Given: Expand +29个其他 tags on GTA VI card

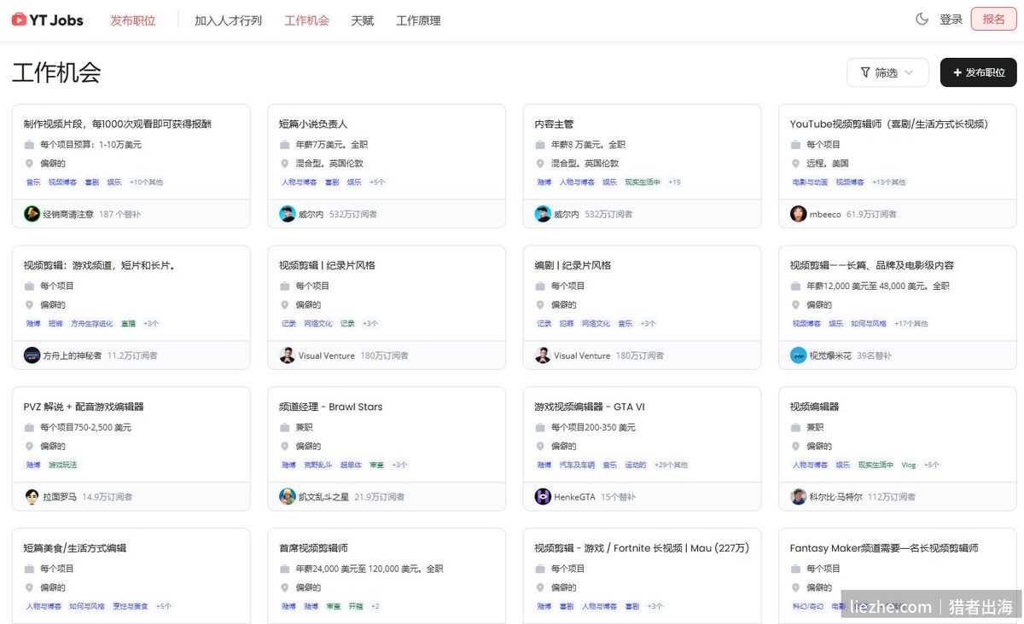Looking at the screenshot, I should click(x=671, y=465).
